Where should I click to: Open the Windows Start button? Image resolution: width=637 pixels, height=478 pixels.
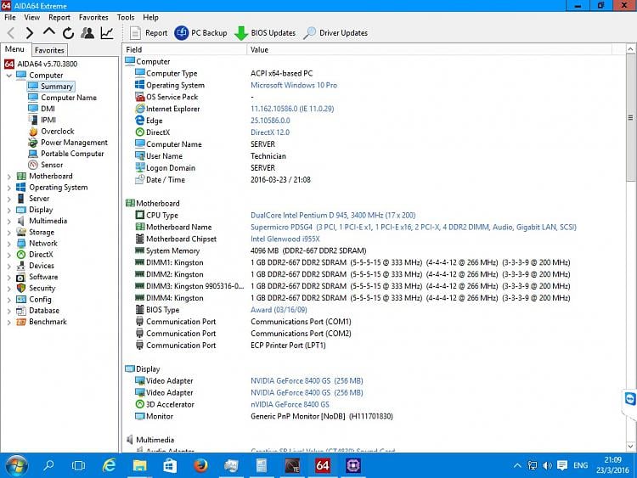16,465
